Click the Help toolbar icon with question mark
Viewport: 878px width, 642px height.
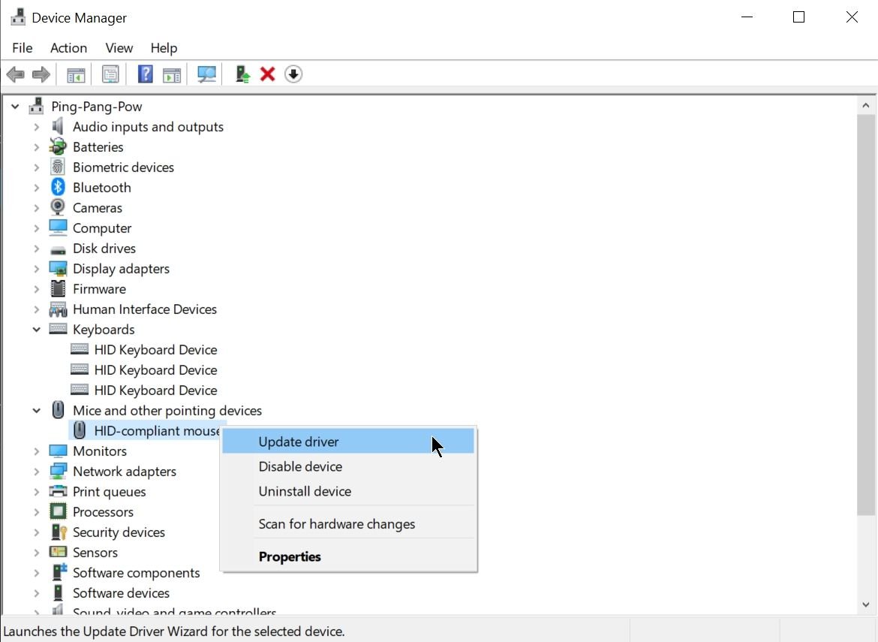pos(146,74)
